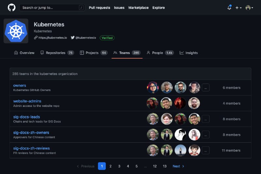Open the sig-docs-leads team
The height and width of the screenshot is (174, 261).
(27, 117)
